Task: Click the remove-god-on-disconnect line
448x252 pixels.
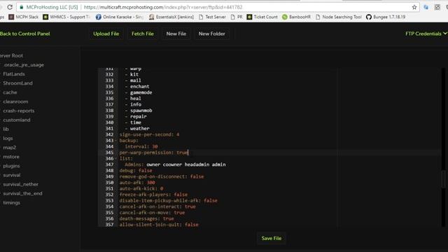Action: coord(162,176)
